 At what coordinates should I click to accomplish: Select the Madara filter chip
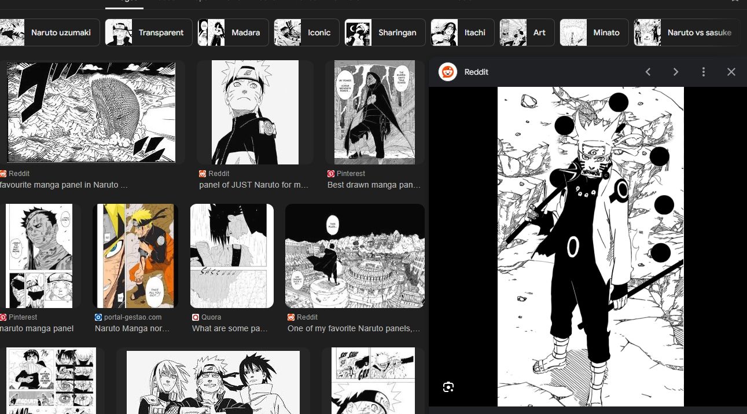point(233,32)
